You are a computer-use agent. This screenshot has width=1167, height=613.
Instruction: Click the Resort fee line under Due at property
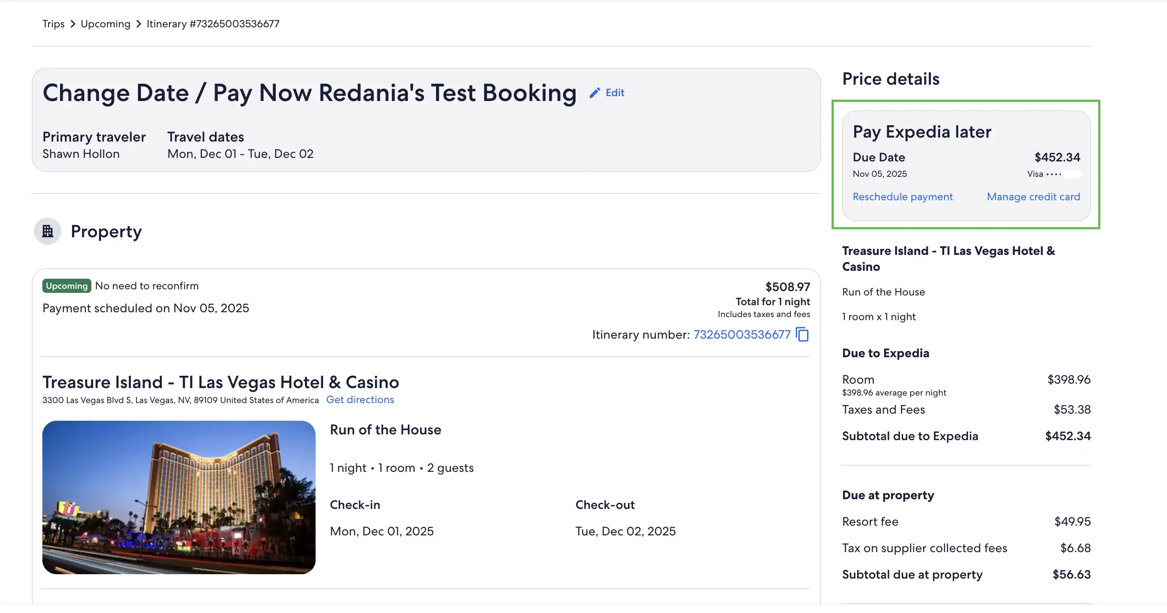coord(870,521)
